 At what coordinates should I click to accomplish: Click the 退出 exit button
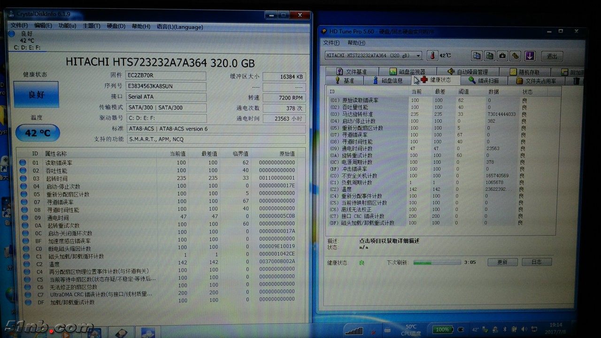pos(552,56)
